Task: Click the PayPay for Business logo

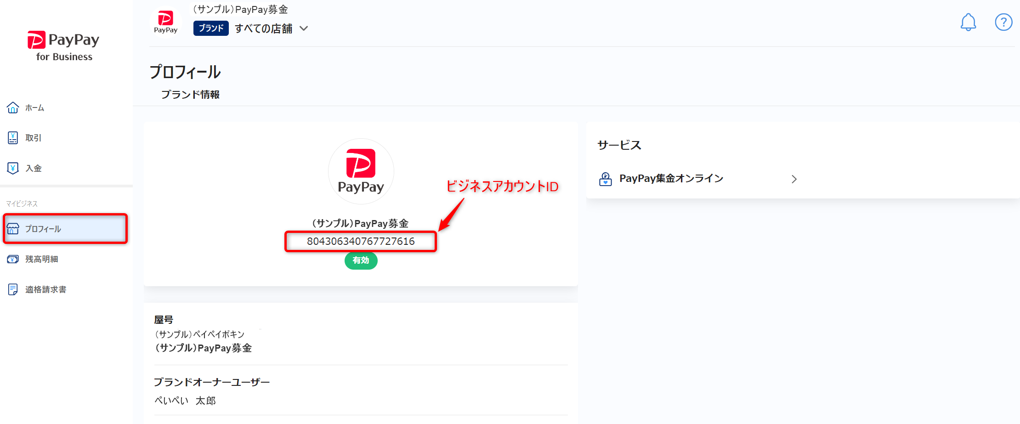Action: [63, 46]
